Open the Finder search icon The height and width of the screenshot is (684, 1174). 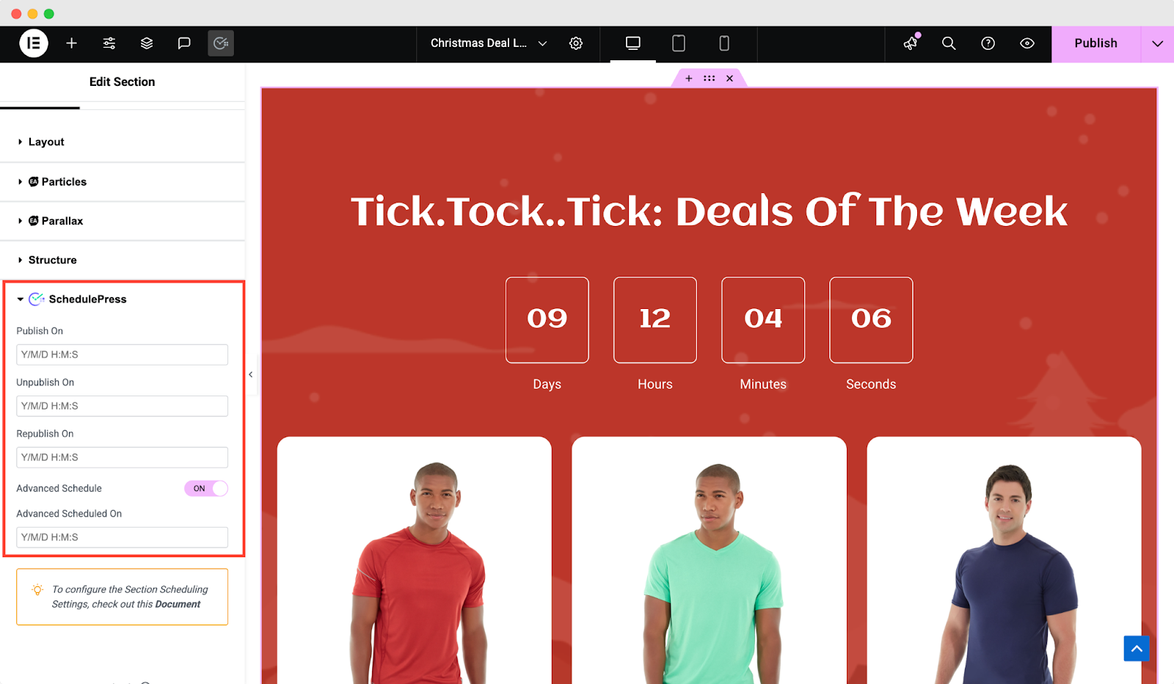[949, 43]
